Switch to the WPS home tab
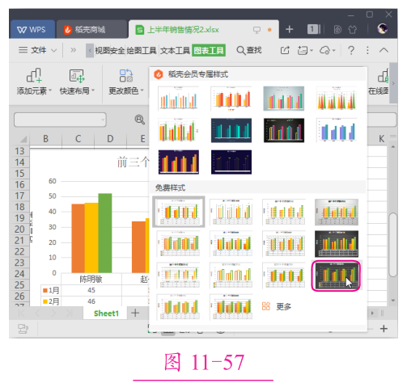407x387 pixels. [x=32, y=29]
